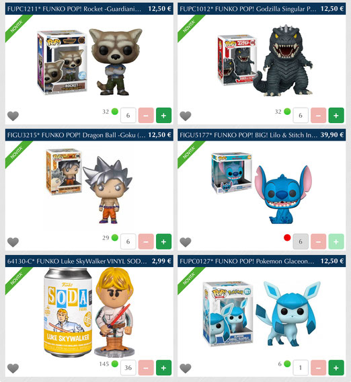
Task: Decrease Goku Funko quantity with minus
Action: click(x=146, y=241)
